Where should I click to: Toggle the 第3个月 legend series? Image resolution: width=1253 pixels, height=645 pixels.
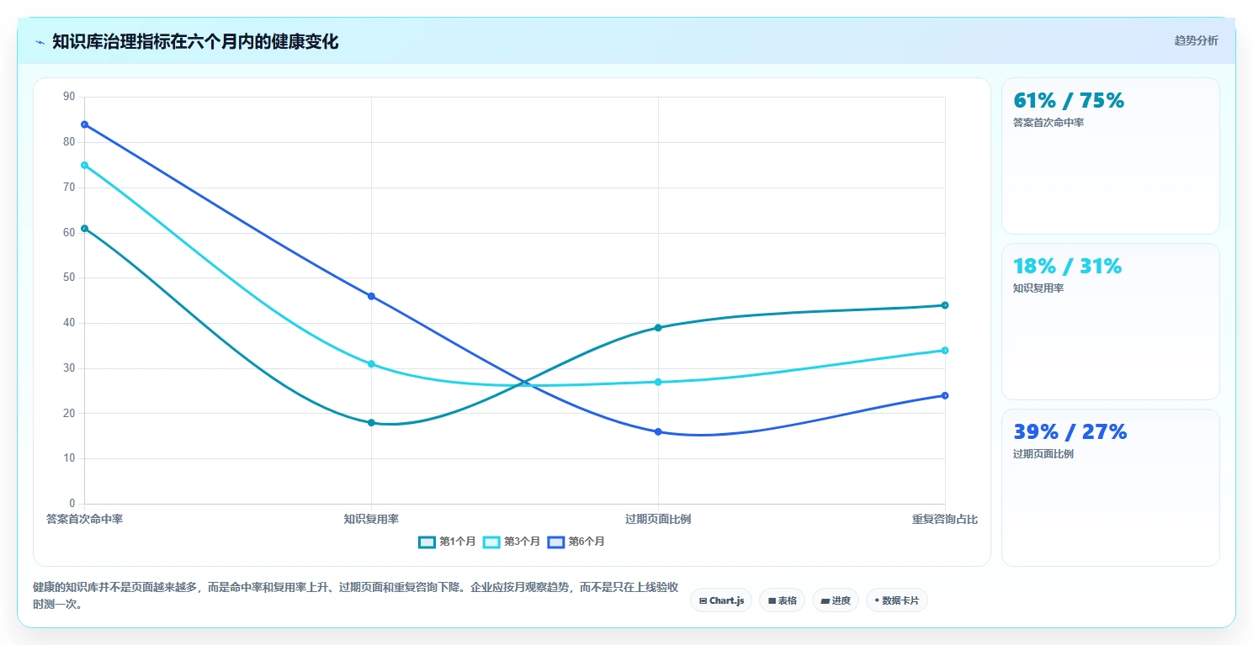click(512, 542)
